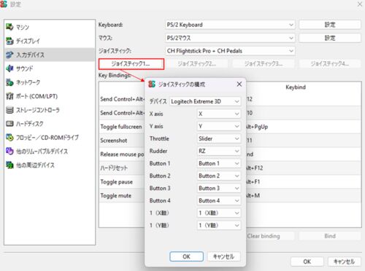Cancel the joystick configuration dialog
Viewport: 365px width, 271px height.
point(223,256)
